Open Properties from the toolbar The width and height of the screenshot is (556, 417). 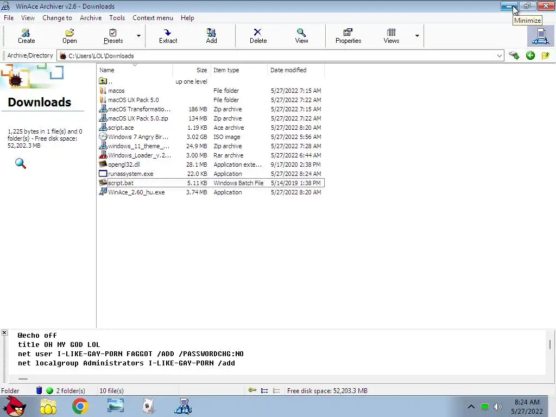coord(348,36)
